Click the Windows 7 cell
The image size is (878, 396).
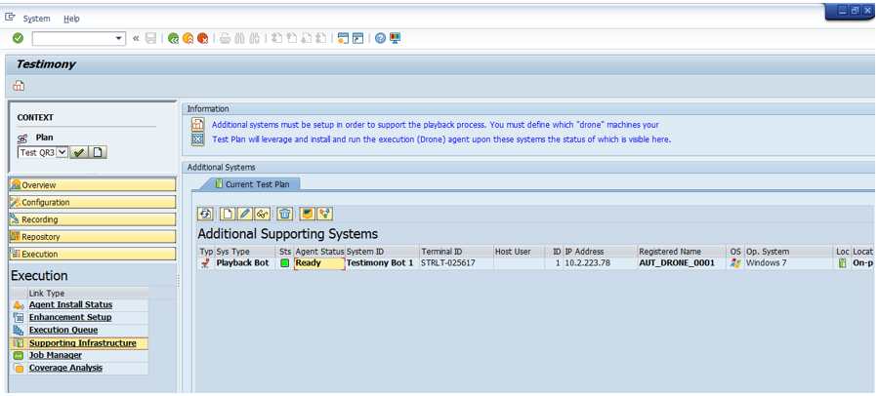tap(789, 263)
